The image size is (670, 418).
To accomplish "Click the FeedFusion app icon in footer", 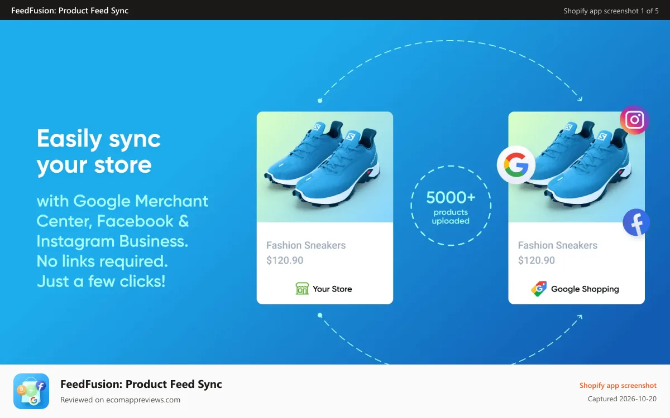I will click(x=31, y=391).
